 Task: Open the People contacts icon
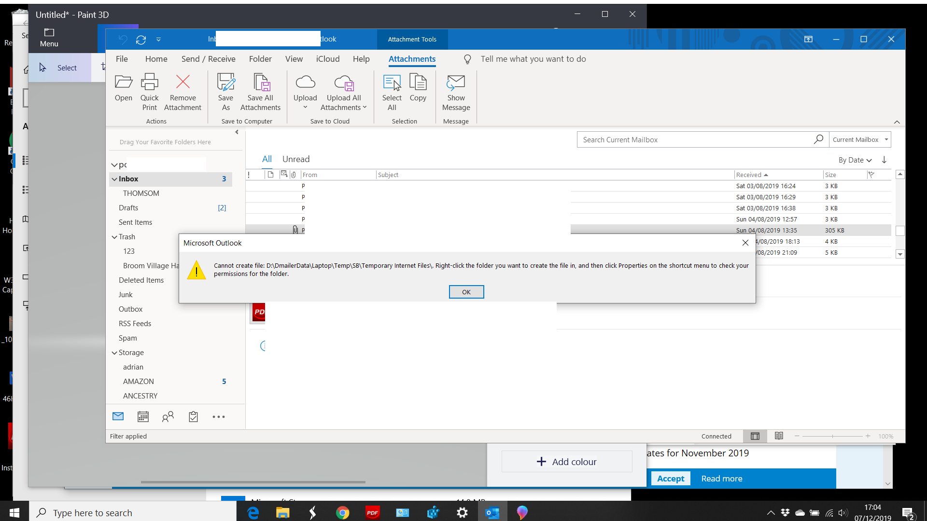click(168, 417)
